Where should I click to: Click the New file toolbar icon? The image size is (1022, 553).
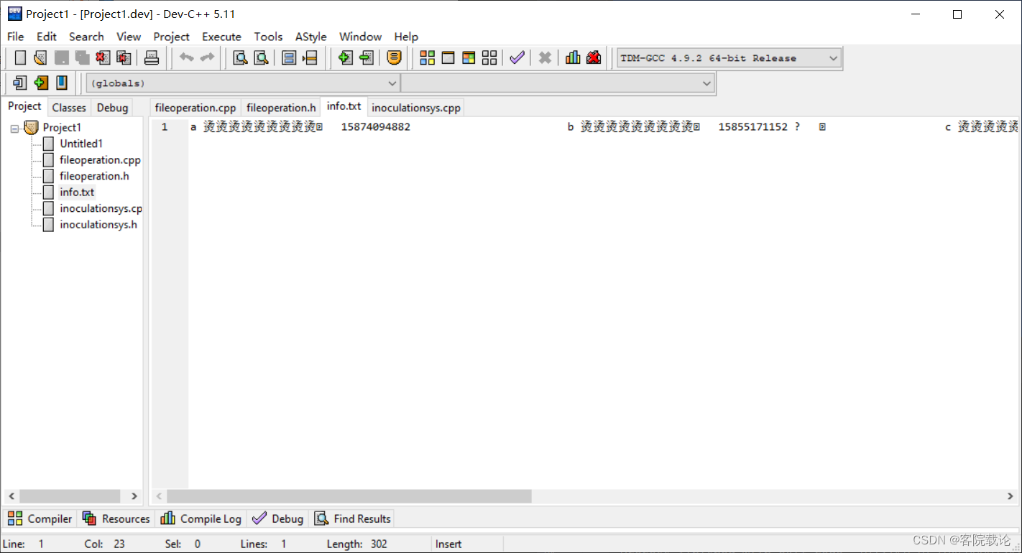pyautogui.click(x=20, y=57)
